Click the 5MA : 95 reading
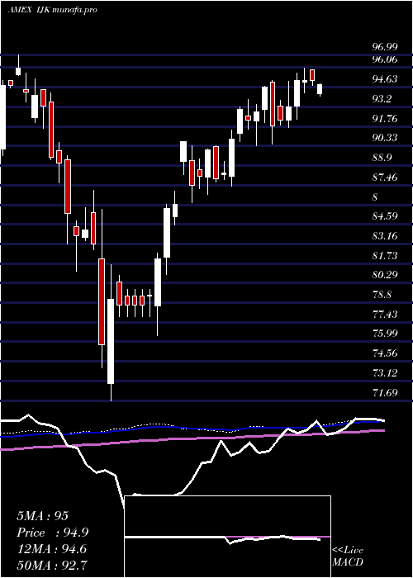This screenshot has height=578, width=413. coord(42,516)
